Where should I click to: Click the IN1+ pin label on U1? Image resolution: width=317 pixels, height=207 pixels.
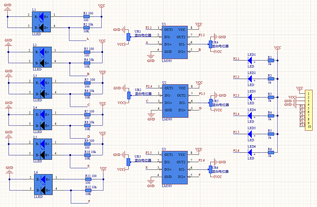point(168,44)
